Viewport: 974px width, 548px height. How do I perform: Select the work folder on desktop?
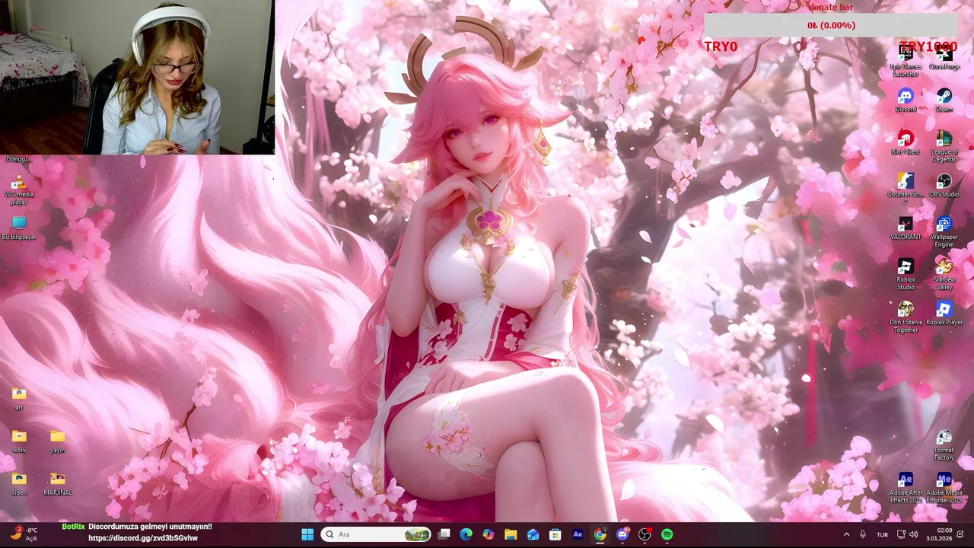coord(19,441)
